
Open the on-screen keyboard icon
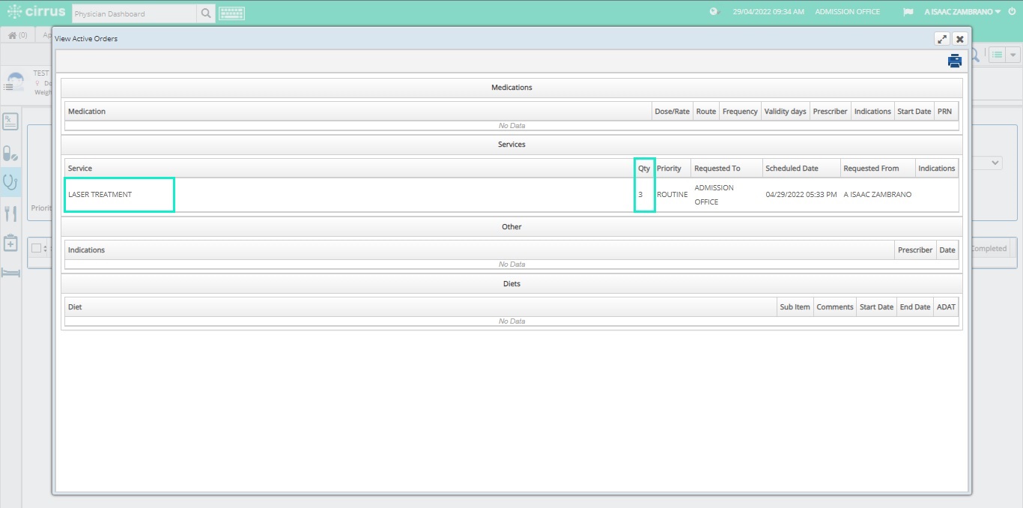(x=231, y=13)
